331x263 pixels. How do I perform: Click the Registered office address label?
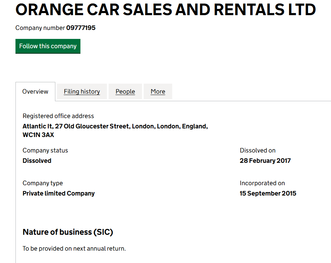pyautogui.click(x=58, y=116)
